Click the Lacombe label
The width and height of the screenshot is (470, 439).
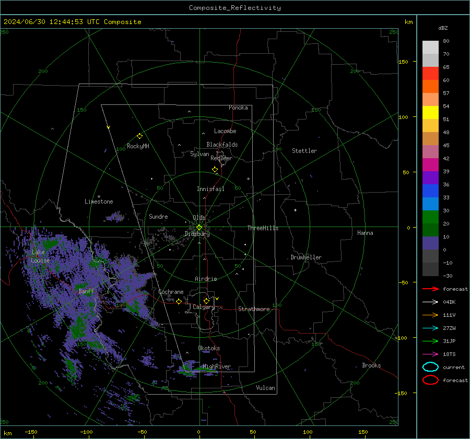(225, 131)
